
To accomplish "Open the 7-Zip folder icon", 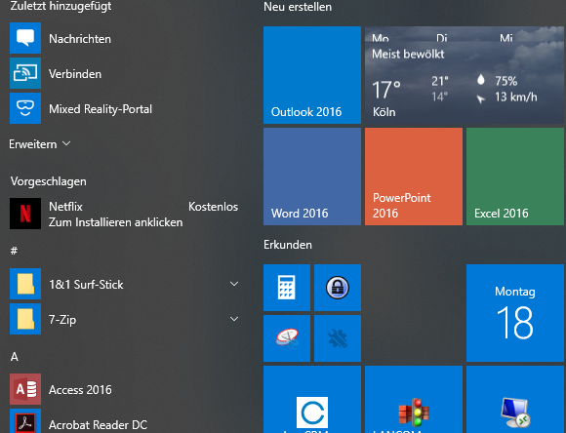I will 25,319.
